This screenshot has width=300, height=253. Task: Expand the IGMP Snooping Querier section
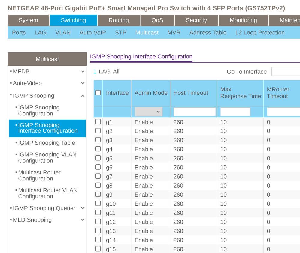pos(83,208)
